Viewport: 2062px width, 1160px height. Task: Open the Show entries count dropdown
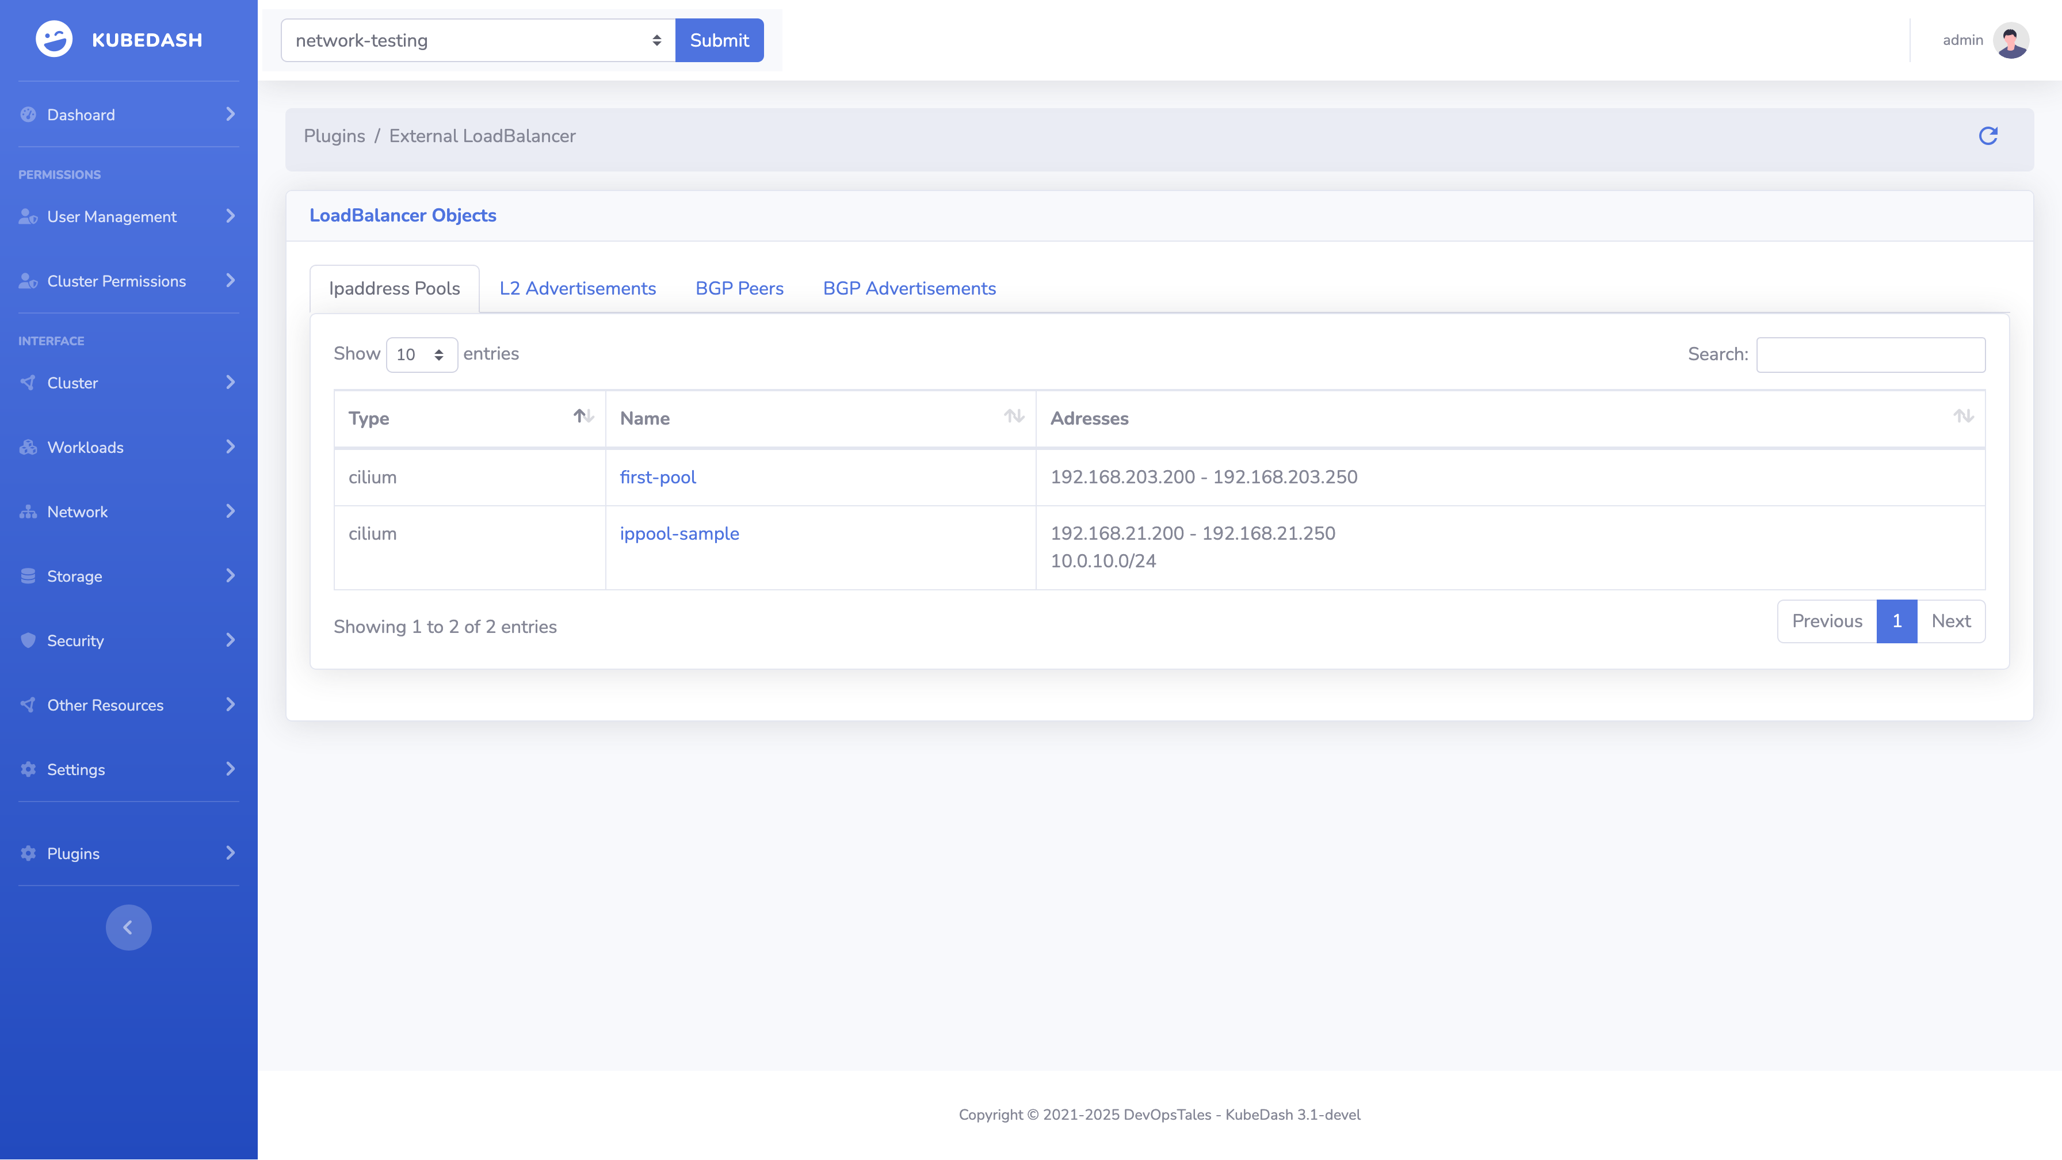click(x=421, y=354)
